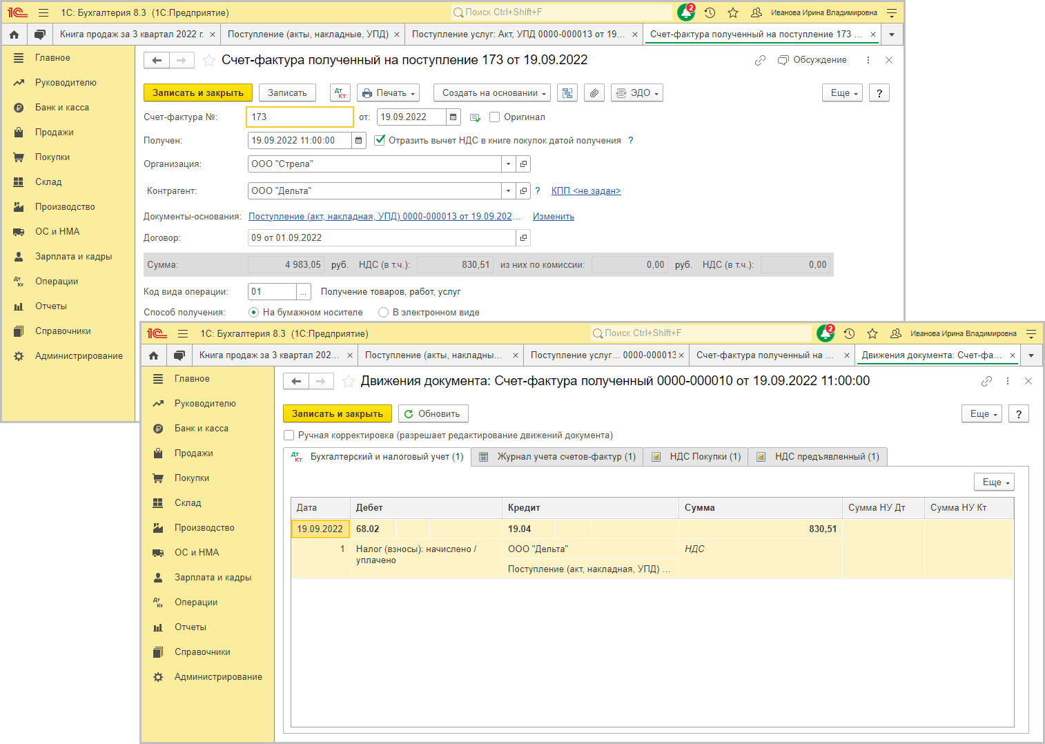
Task: Go back using the left arrow in Движения документа
Action: click(x=296, y=382)
